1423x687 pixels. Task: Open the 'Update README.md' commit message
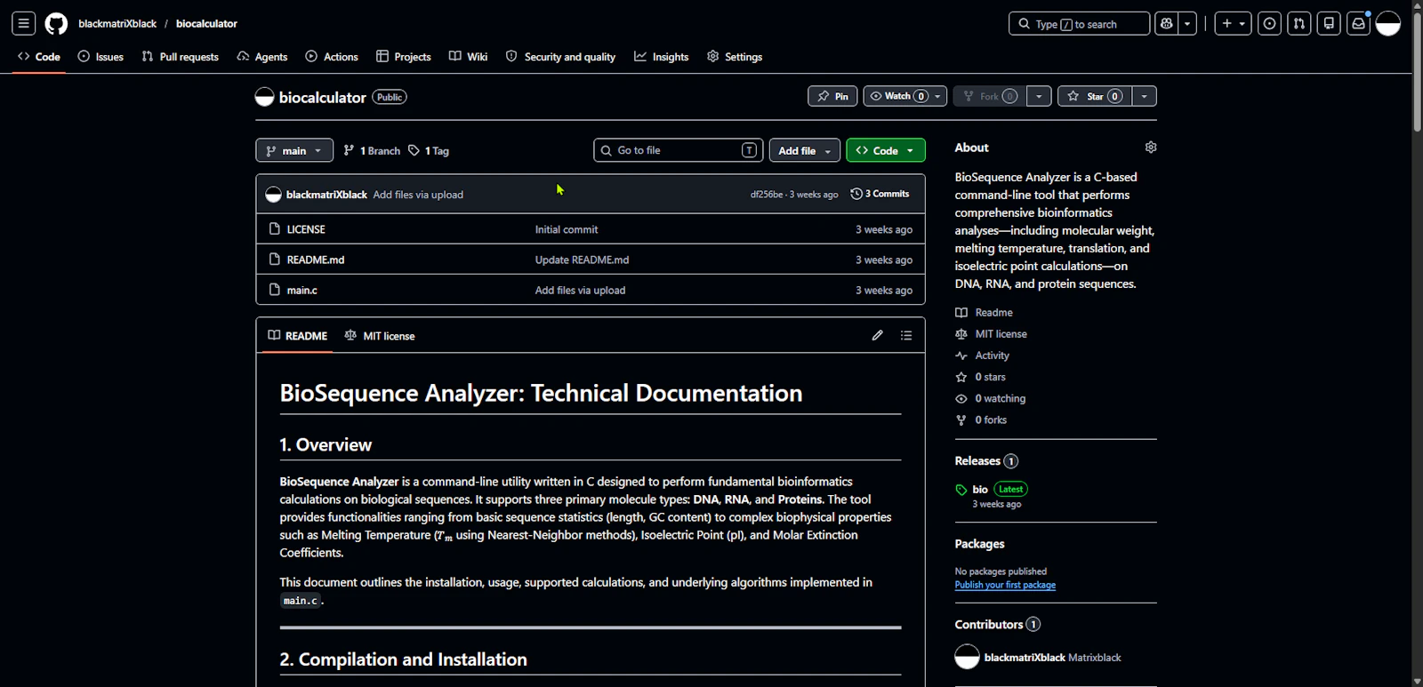click(582, 260)
